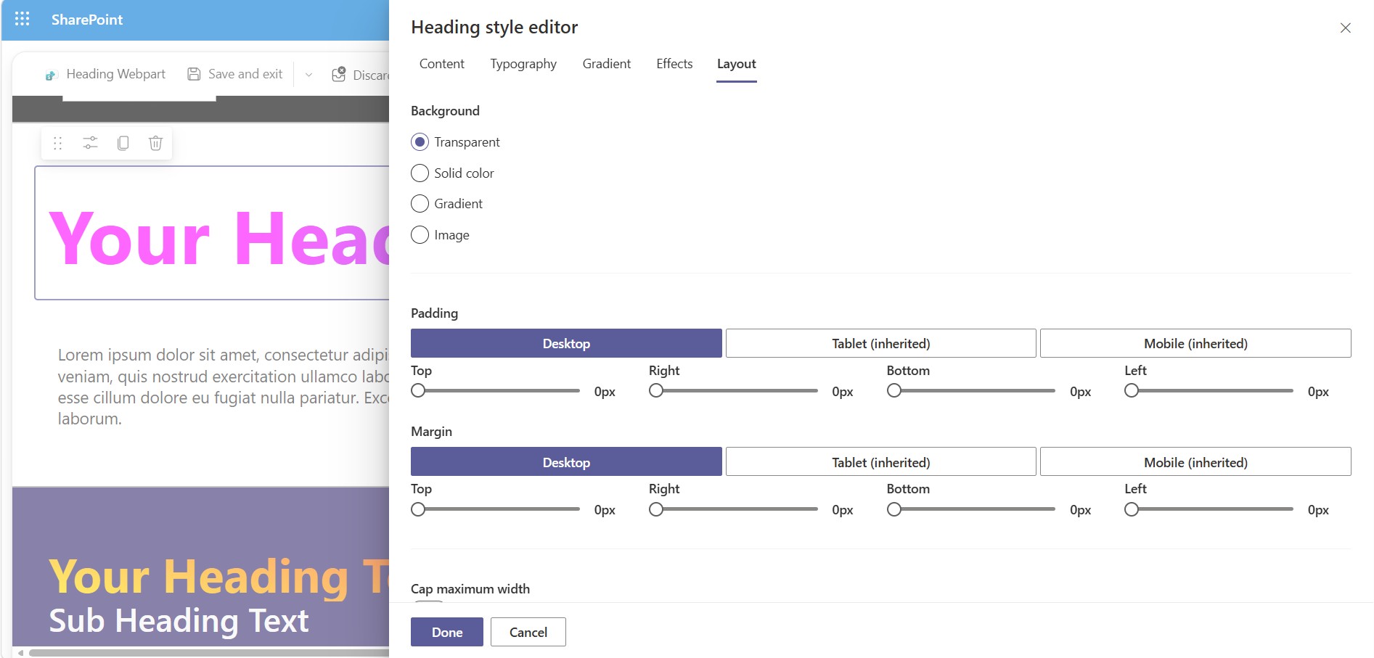
Task: Select the pink 'Your Hea' heading on canvas
Action: (x=218, y=238)
